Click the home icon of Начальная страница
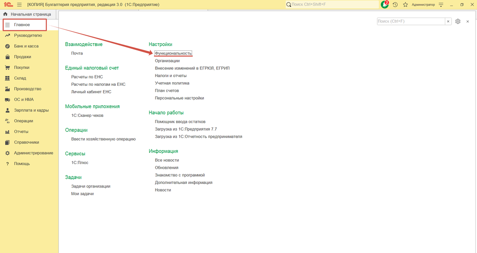477x253 pixels. 5,14
